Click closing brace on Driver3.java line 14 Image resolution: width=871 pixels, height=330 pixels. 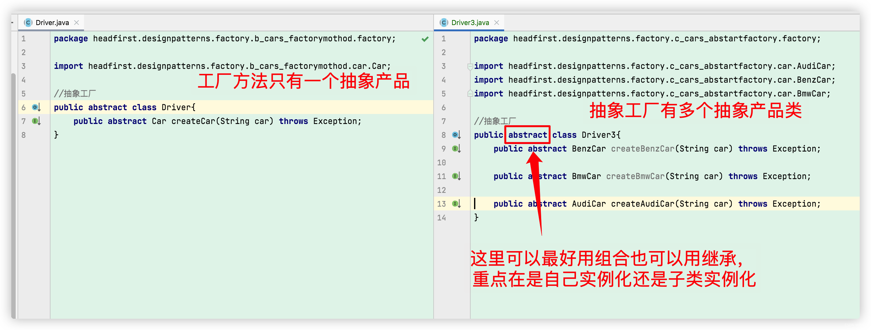click(476, 217)
